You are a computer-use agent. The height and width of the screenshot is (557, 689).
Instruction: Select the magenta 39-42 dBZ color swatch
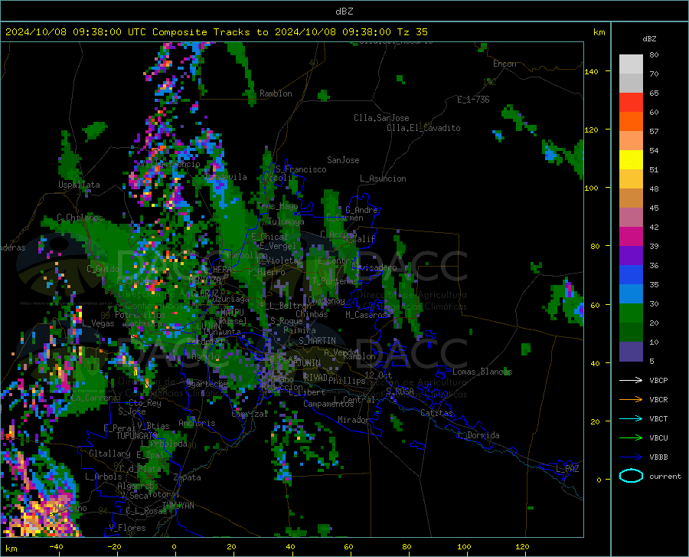(631, 237)
